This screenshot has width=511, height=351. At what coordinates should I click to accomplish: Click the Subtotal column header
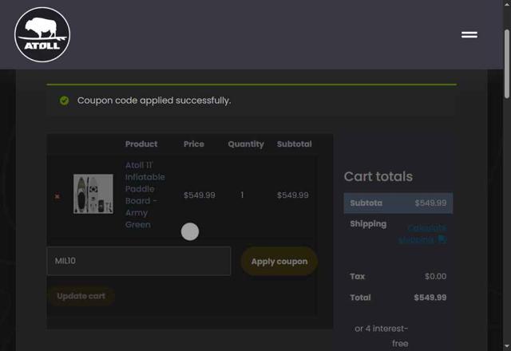[x=295, y=144]
